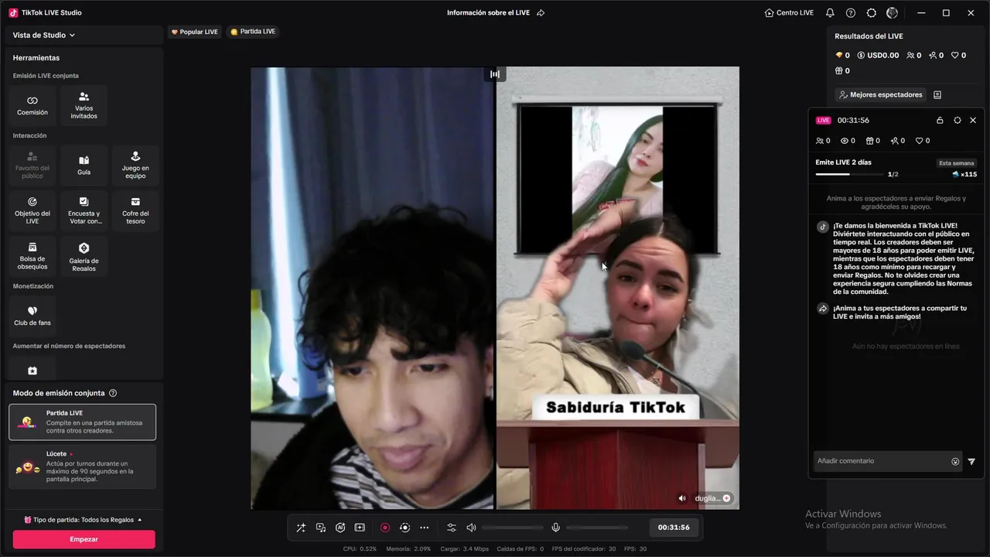Image resolution: width=990 pixels, height=557 pixels.
Task: Close the LIVE chat panel
Action: click(973, 121)
